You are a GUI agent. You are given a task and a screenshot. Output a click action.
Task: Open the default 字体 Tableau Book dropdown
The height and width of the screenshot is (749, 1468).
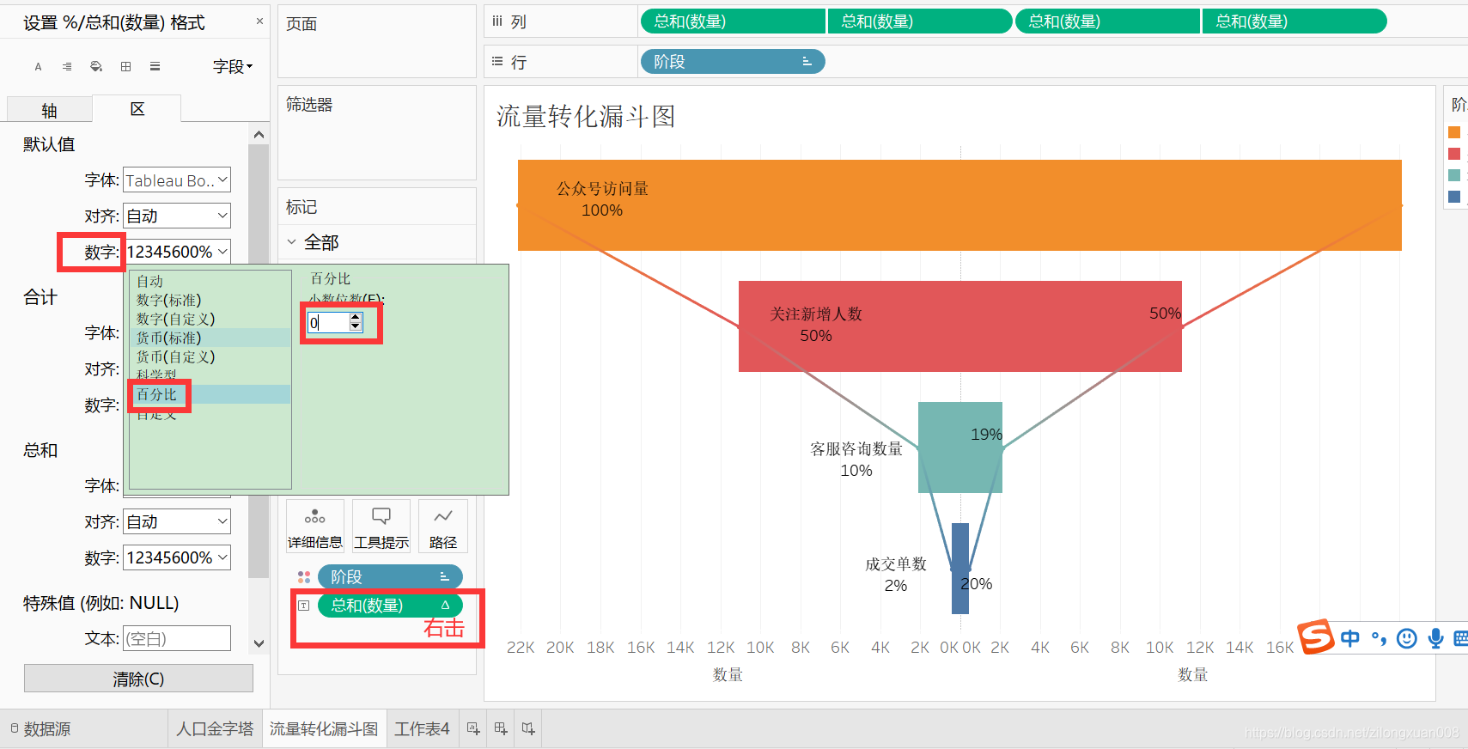177,180
